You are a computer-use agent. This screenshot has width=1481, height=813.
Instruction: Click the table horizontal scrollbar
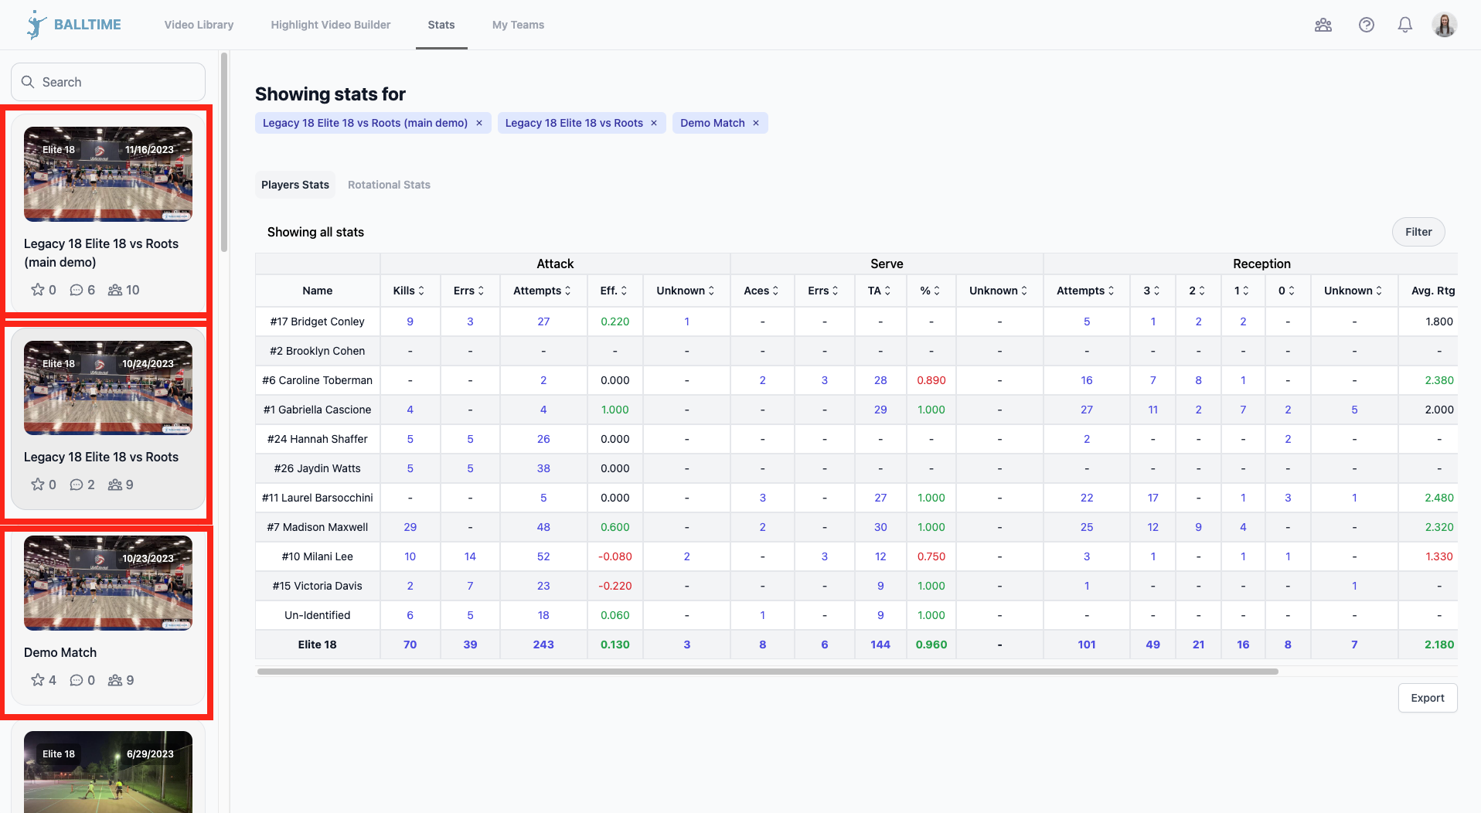pos(767,672)
